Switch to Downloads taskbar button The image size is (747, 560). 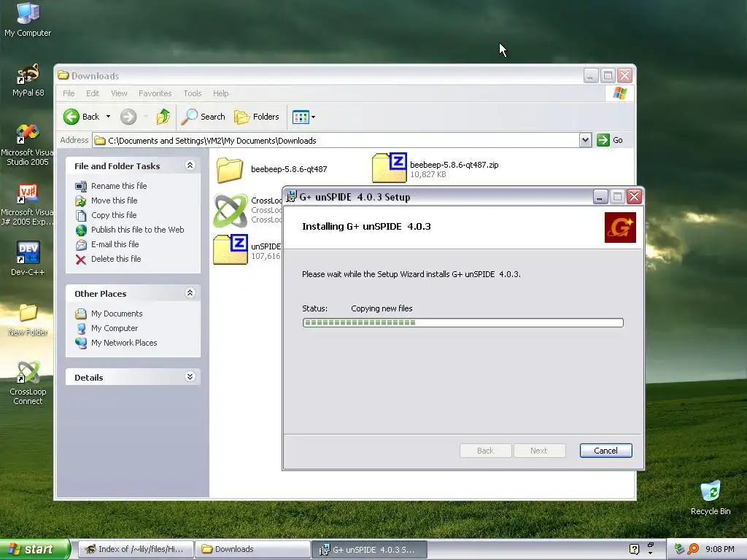[252, 549]
